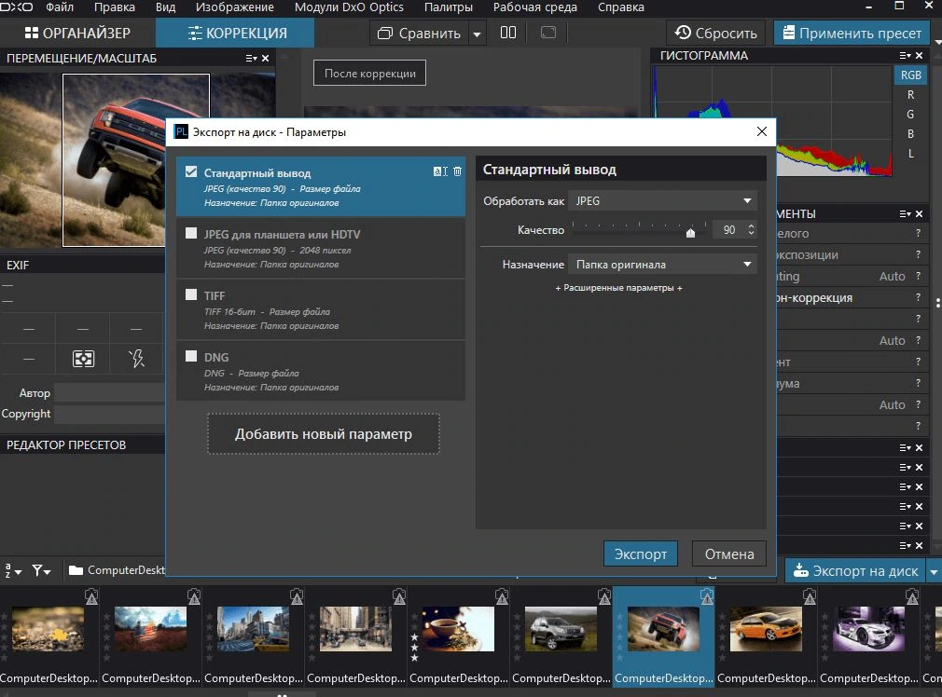Open the Рабочая среда menu

pyautogui.click(x=535, y=7)
